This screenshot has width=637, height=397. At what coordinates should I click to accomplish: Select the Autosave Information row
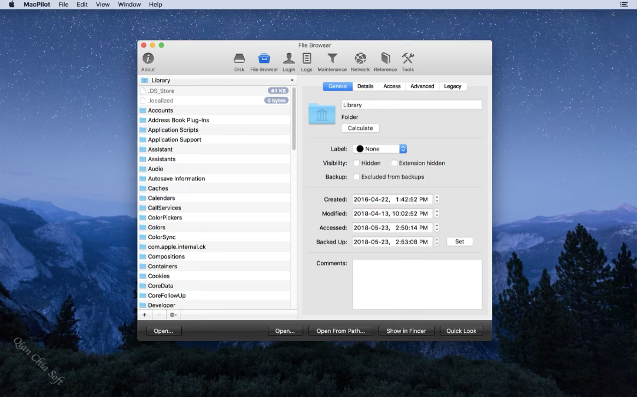coord(214,179)
